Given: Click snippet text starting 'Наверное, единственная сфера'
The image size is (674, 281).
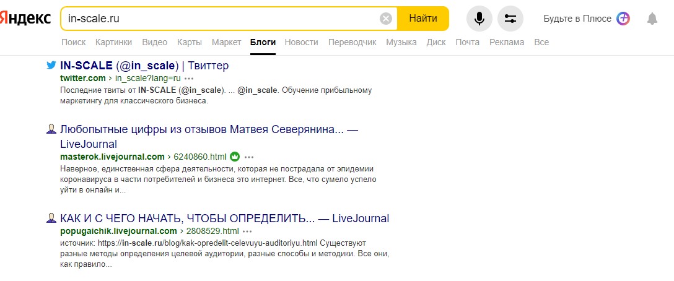Looking at the screenshot, I should (x=219, y=179).
